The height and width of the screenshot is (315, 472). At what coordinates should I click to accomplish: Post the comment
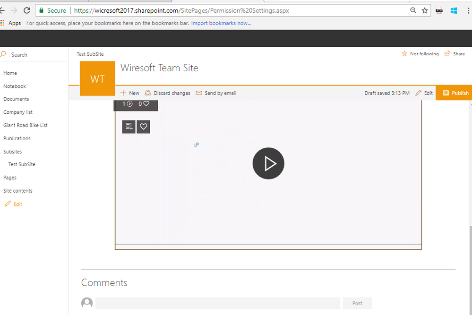pos(357,303)
